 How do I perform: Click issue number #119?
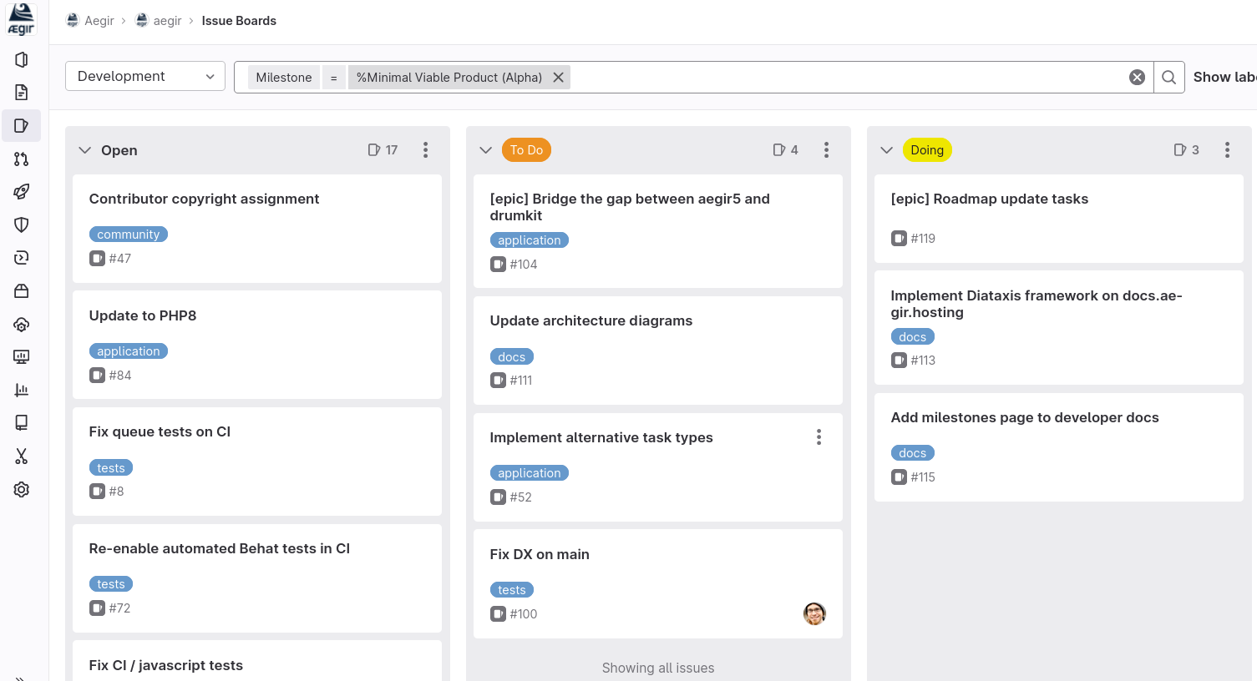(923, 239)
